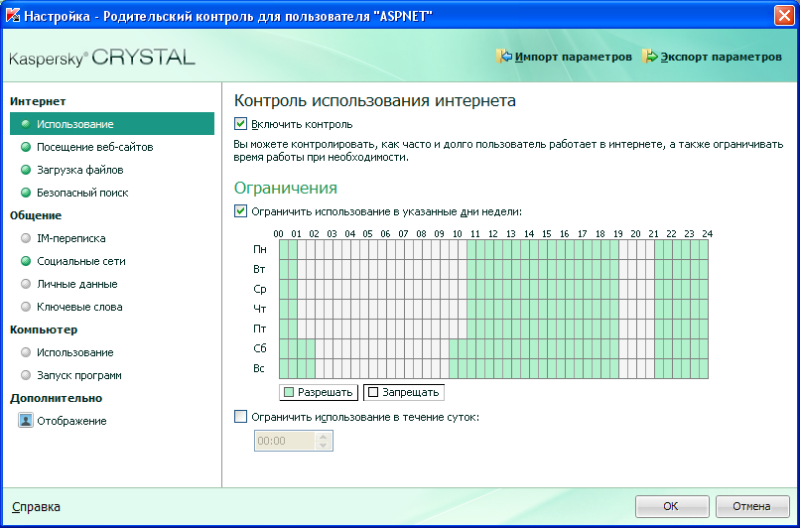Click Импорт параметров link

(573, 57)
